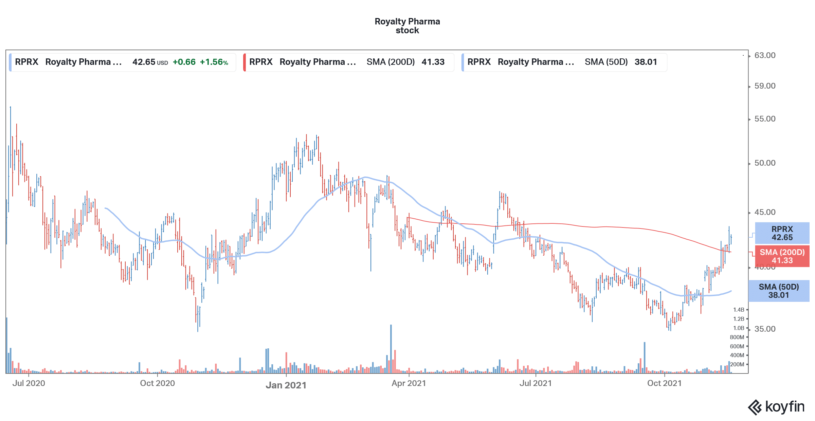The height and width of the screenshot is (421, 815).
Task: Click the blue RPRX 42.65 axis price tag
Action: (782, 233)
